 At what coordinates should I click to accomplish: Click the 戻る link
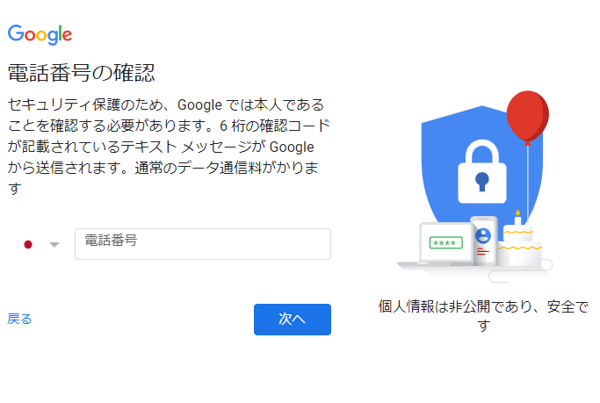[x=19, y=320]
